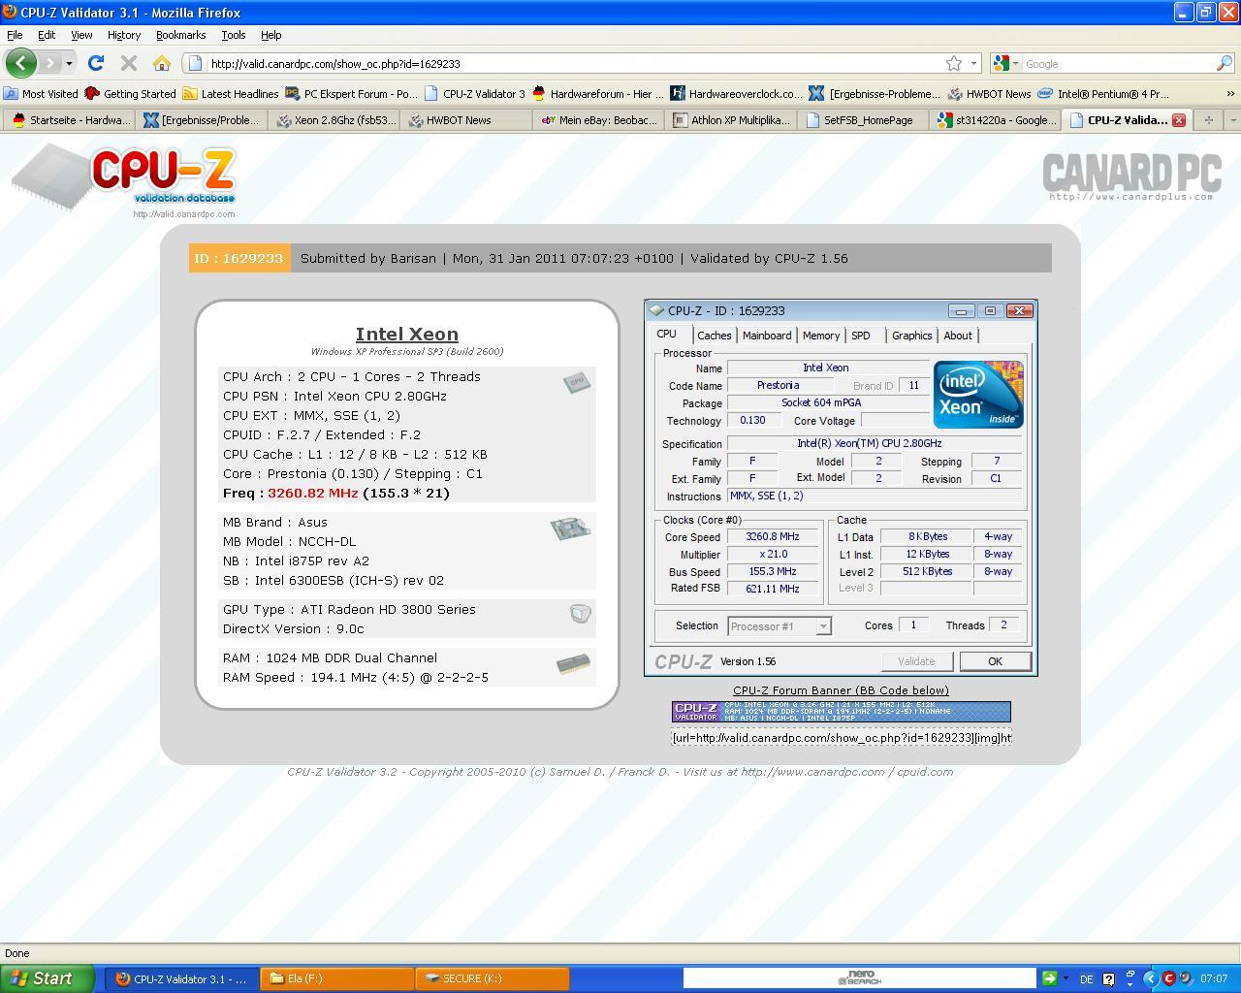This screenshot has height=993, width=1241.
Task: Open the File menu
Action: click(x=15, y=35)
